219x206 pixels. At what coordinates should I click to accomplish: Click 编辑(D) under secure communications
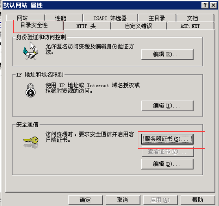coord(167,164)
